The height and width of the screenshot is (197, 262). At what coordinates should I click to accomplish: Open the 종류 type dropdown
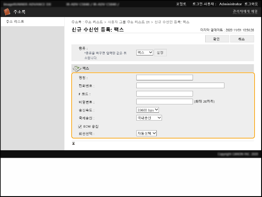pyautogui.click(x=145, y=52)
